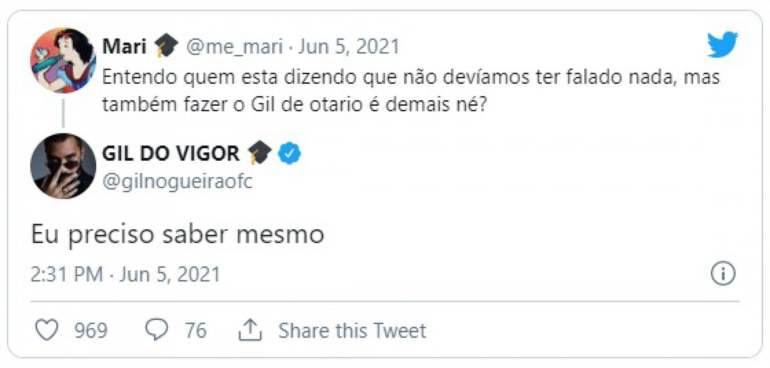Click the 969 likes count
Screen dimensions: 770x368
point(91,331)
